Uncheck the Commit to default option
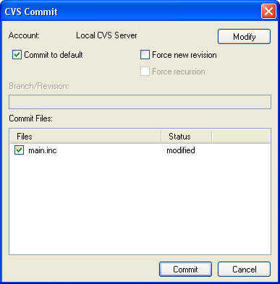This screenshot has width=280, height=284. point(17,55)
